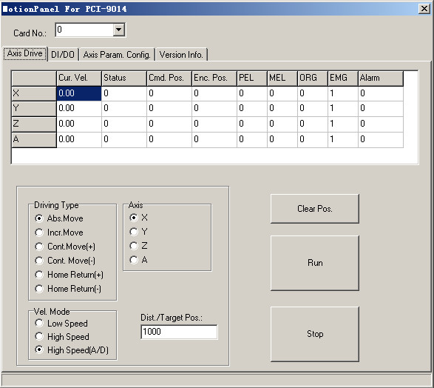Click the Clear Pos. button
This screenshot has height=388, width=434.
point(315,209)
